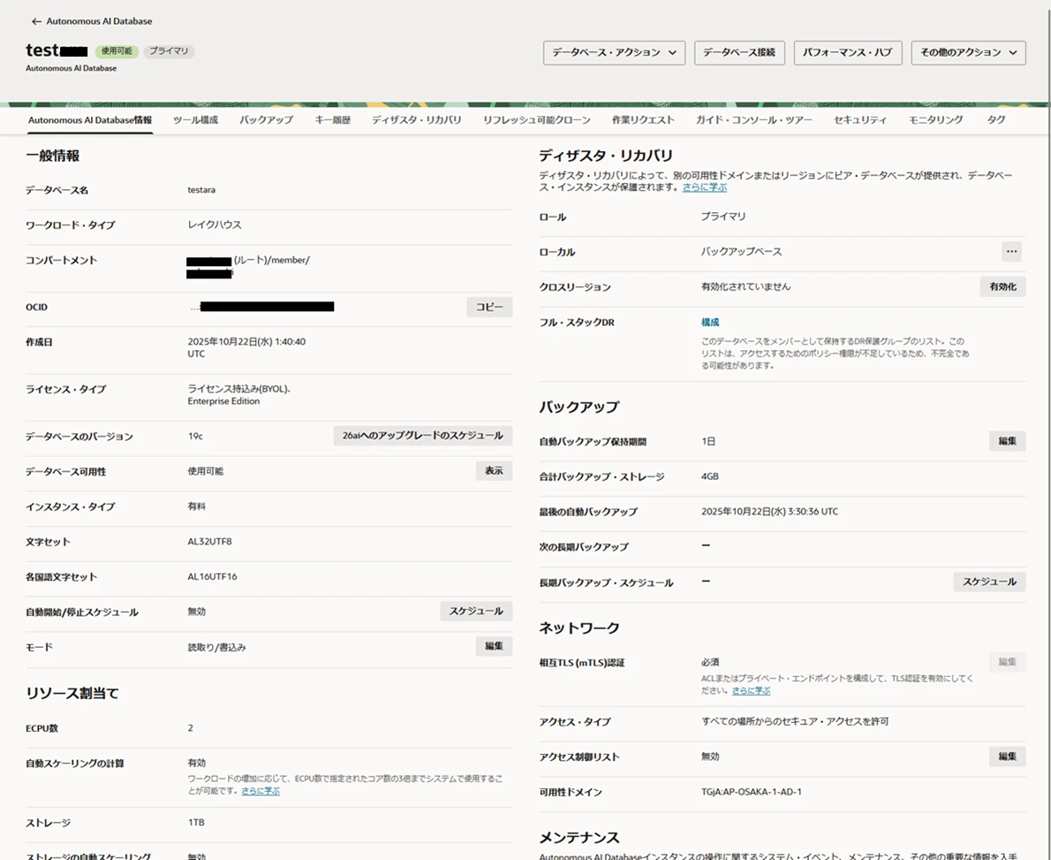1051x860 pixels.
Task: Click 編集 for 相互TLS (mTLS)認証
Action: click(x=1008, y=662)
